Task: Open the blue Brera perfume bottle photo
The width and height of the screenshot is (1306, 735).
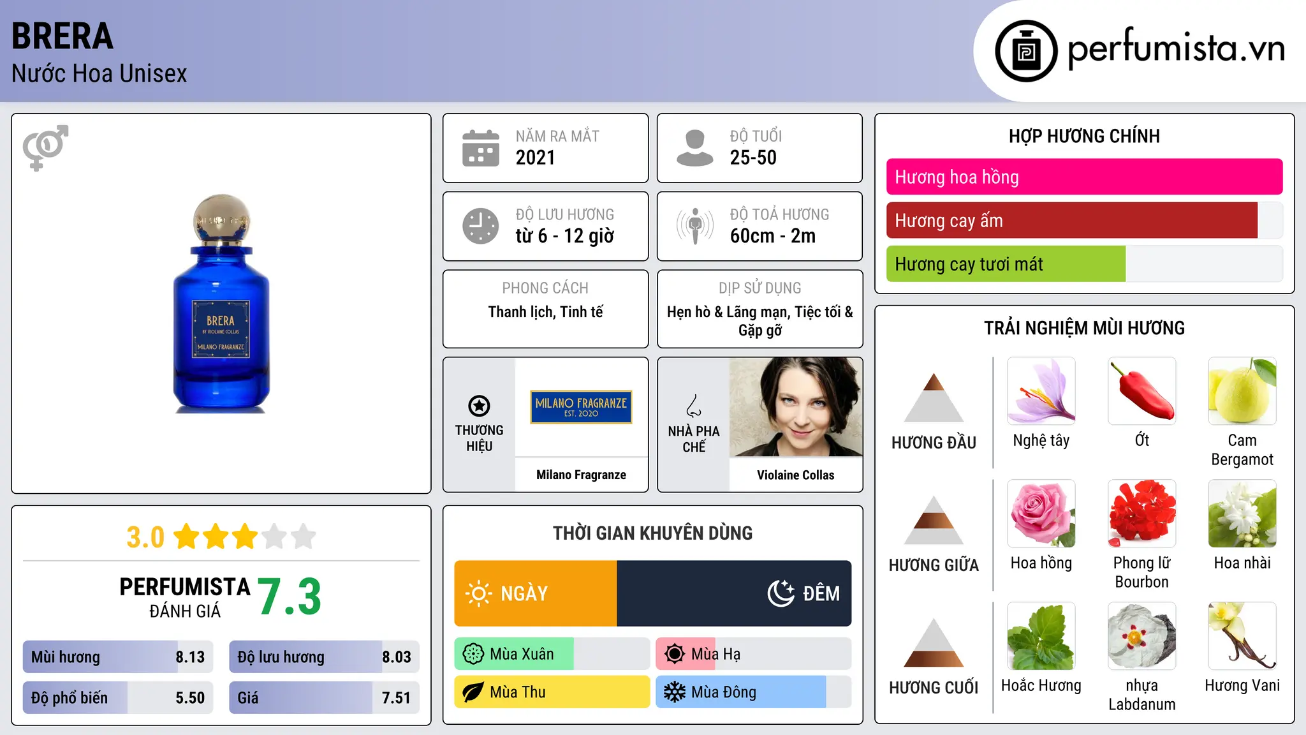Action: 221,304
